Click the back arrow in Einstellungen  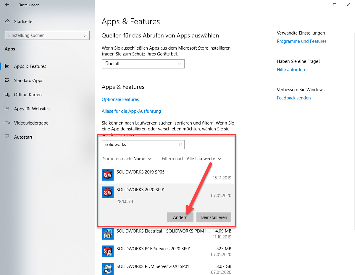click(7, 5)
